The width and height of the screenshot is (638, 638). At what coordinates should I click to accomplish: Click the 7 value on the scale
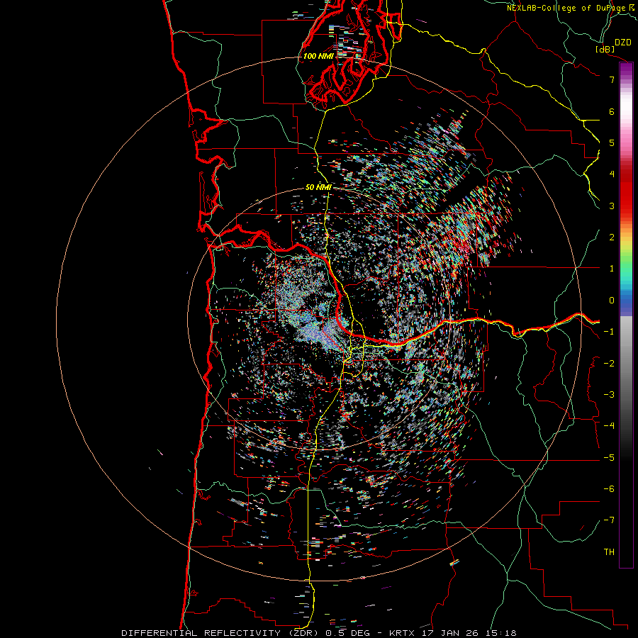612,79
